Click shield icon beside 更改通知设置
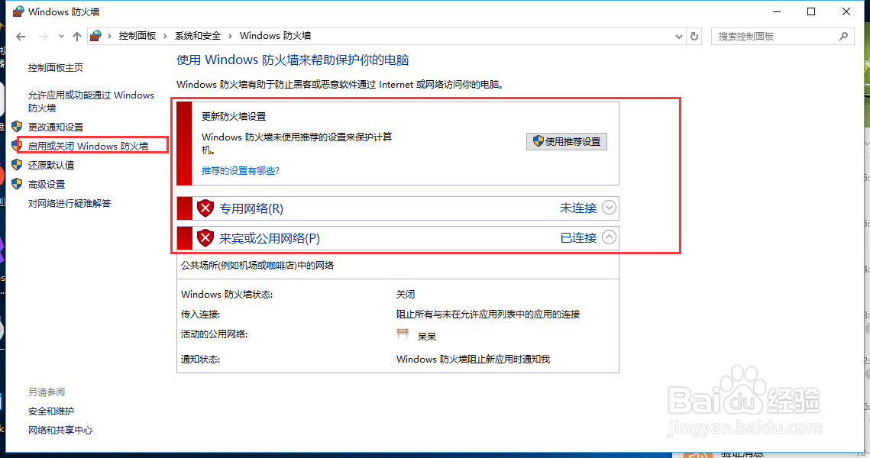Screen dimensions: 870x458 [x=18, y=127]
